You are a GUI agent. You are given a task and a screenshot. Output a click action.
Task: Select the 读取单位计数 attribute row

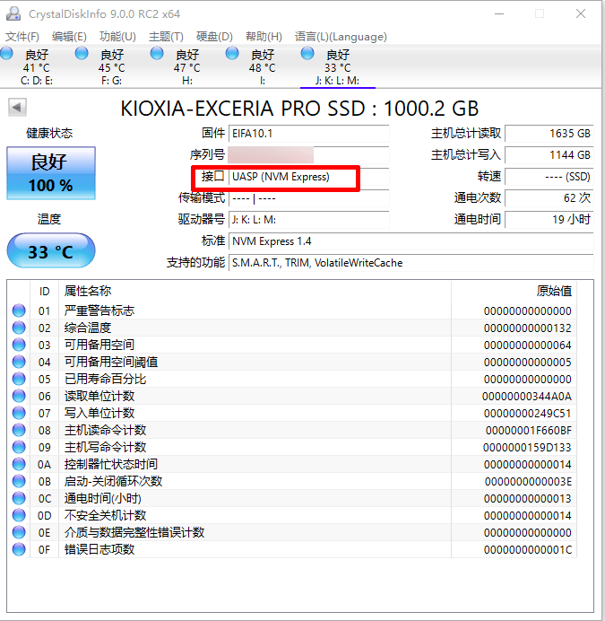[x=99, y=396]
